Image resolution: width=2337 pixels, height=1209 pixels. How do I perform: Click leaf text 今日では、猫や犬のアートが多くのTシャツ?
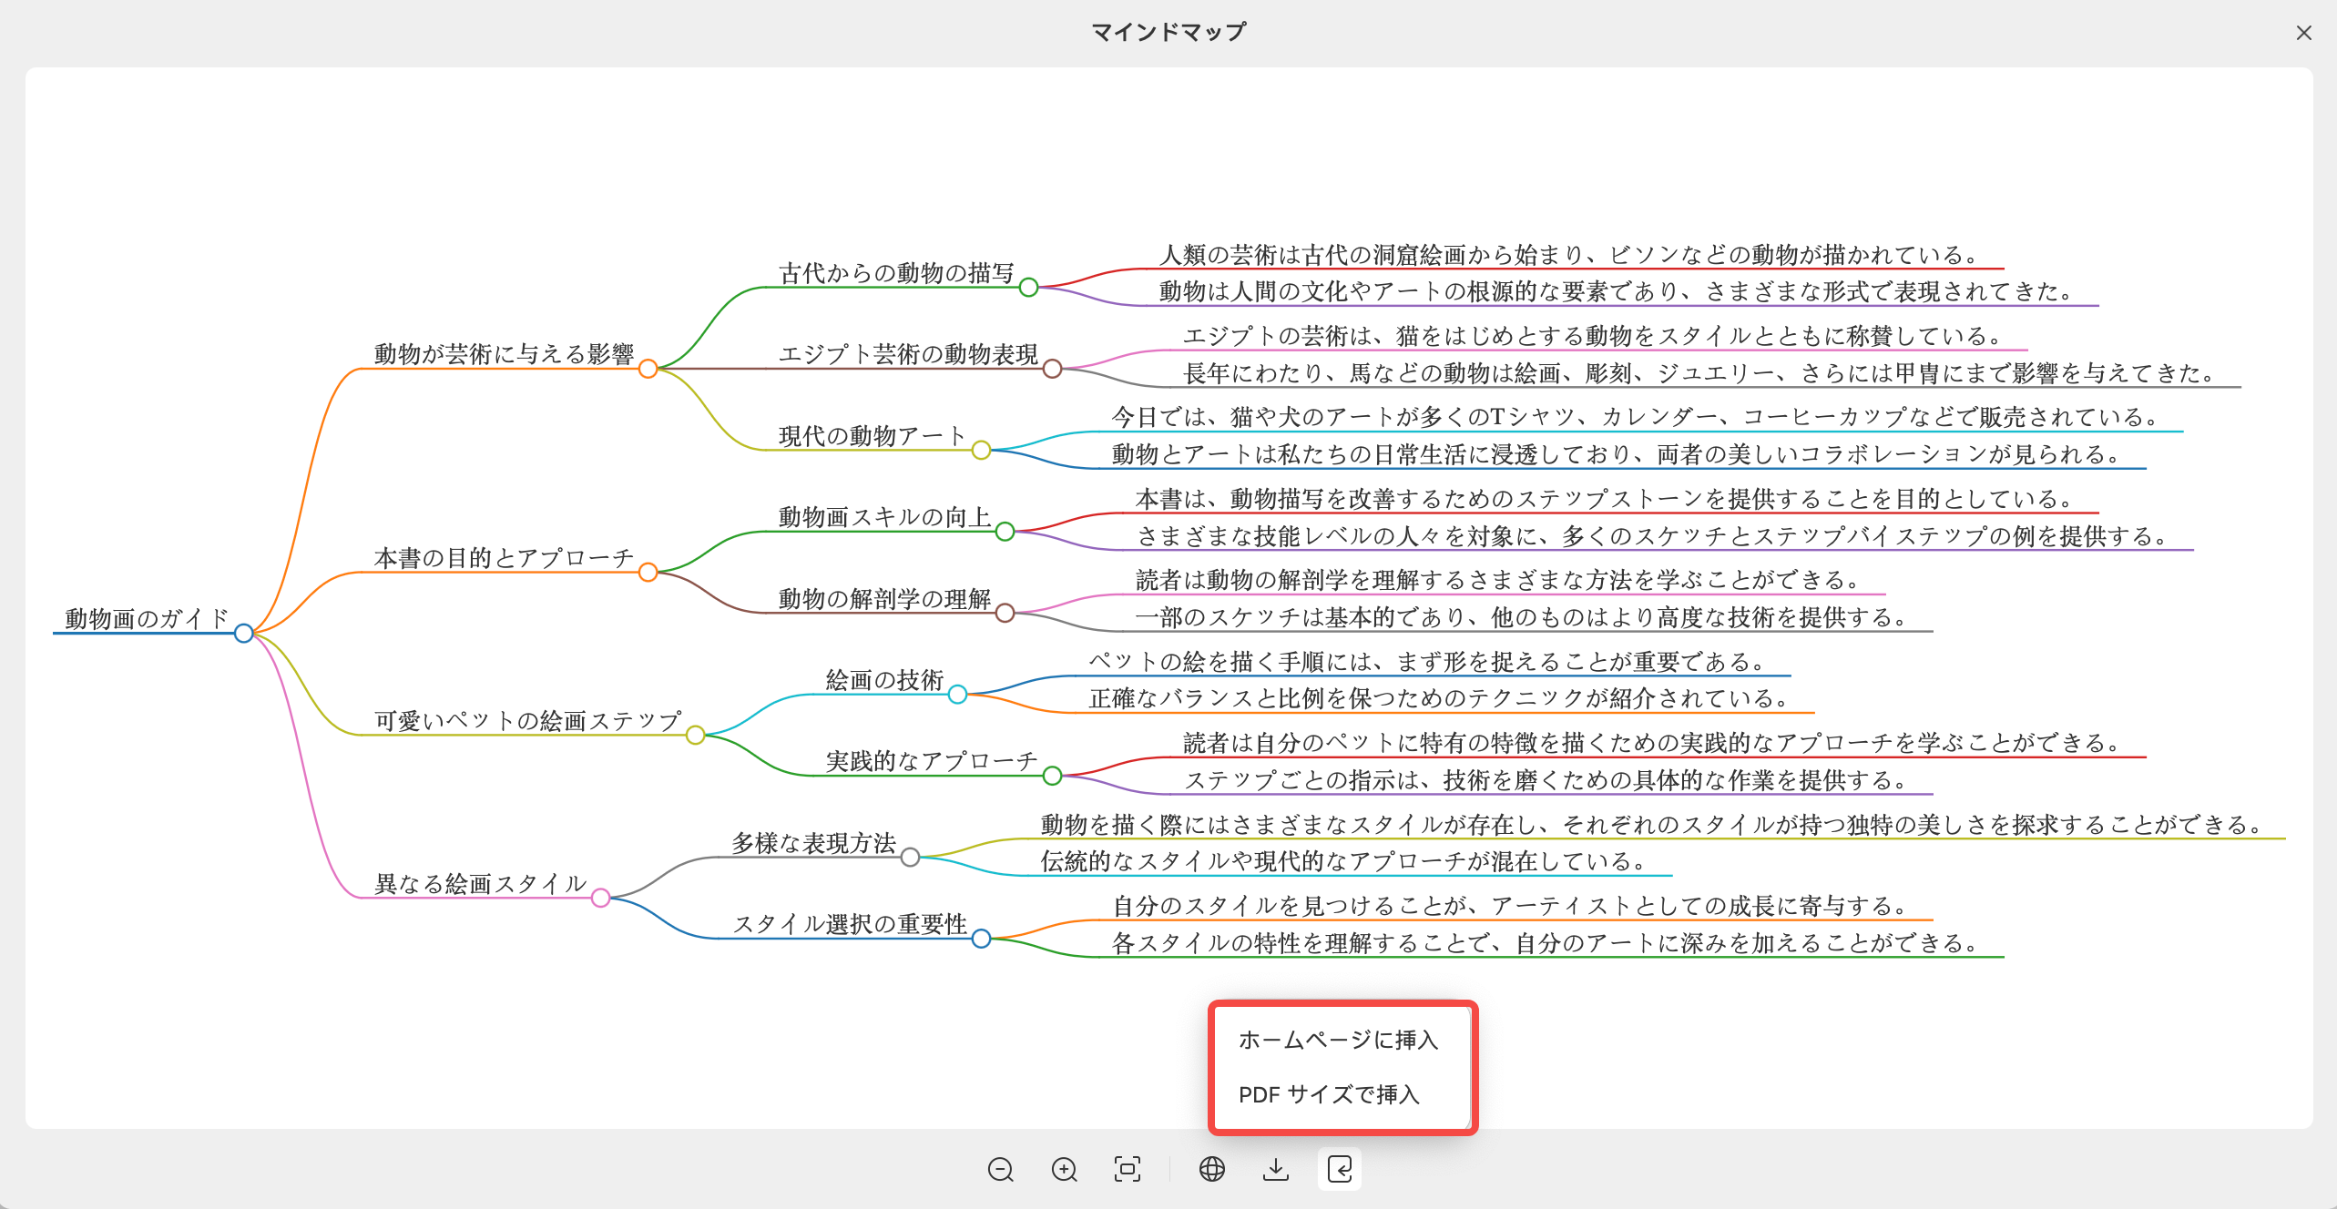point(1634,417)
